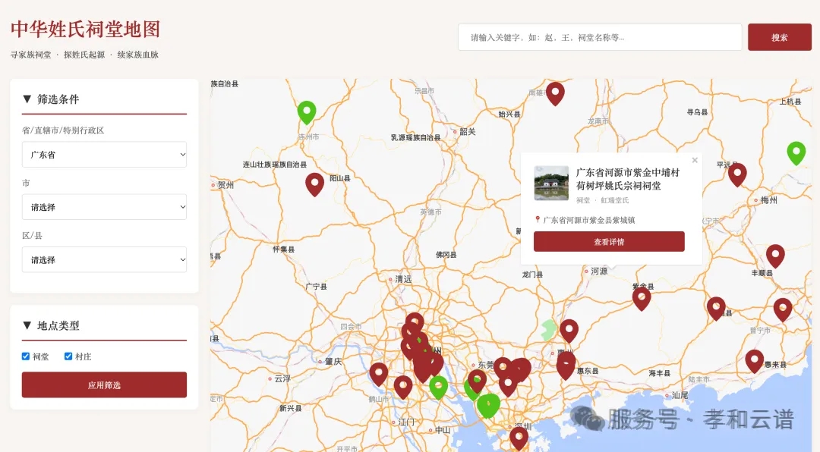
Task: Click the red marker above 鹤山市
Action: click(x=403, y=388)
